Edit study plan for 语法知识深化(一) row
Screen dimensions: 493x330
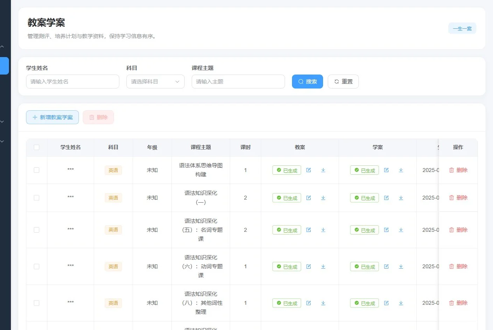point(386,198)
